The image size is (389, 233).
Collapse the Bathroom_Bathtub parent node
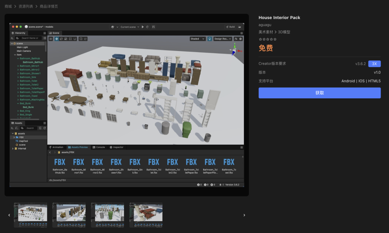point(18,59)
